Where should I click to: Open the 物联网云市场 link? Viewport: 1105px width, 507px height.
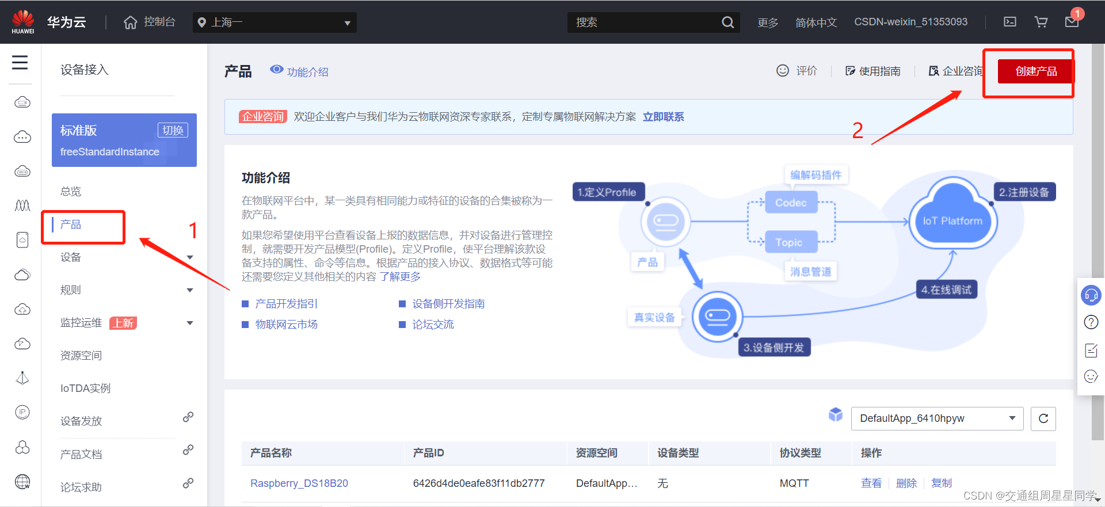[286, 325]
